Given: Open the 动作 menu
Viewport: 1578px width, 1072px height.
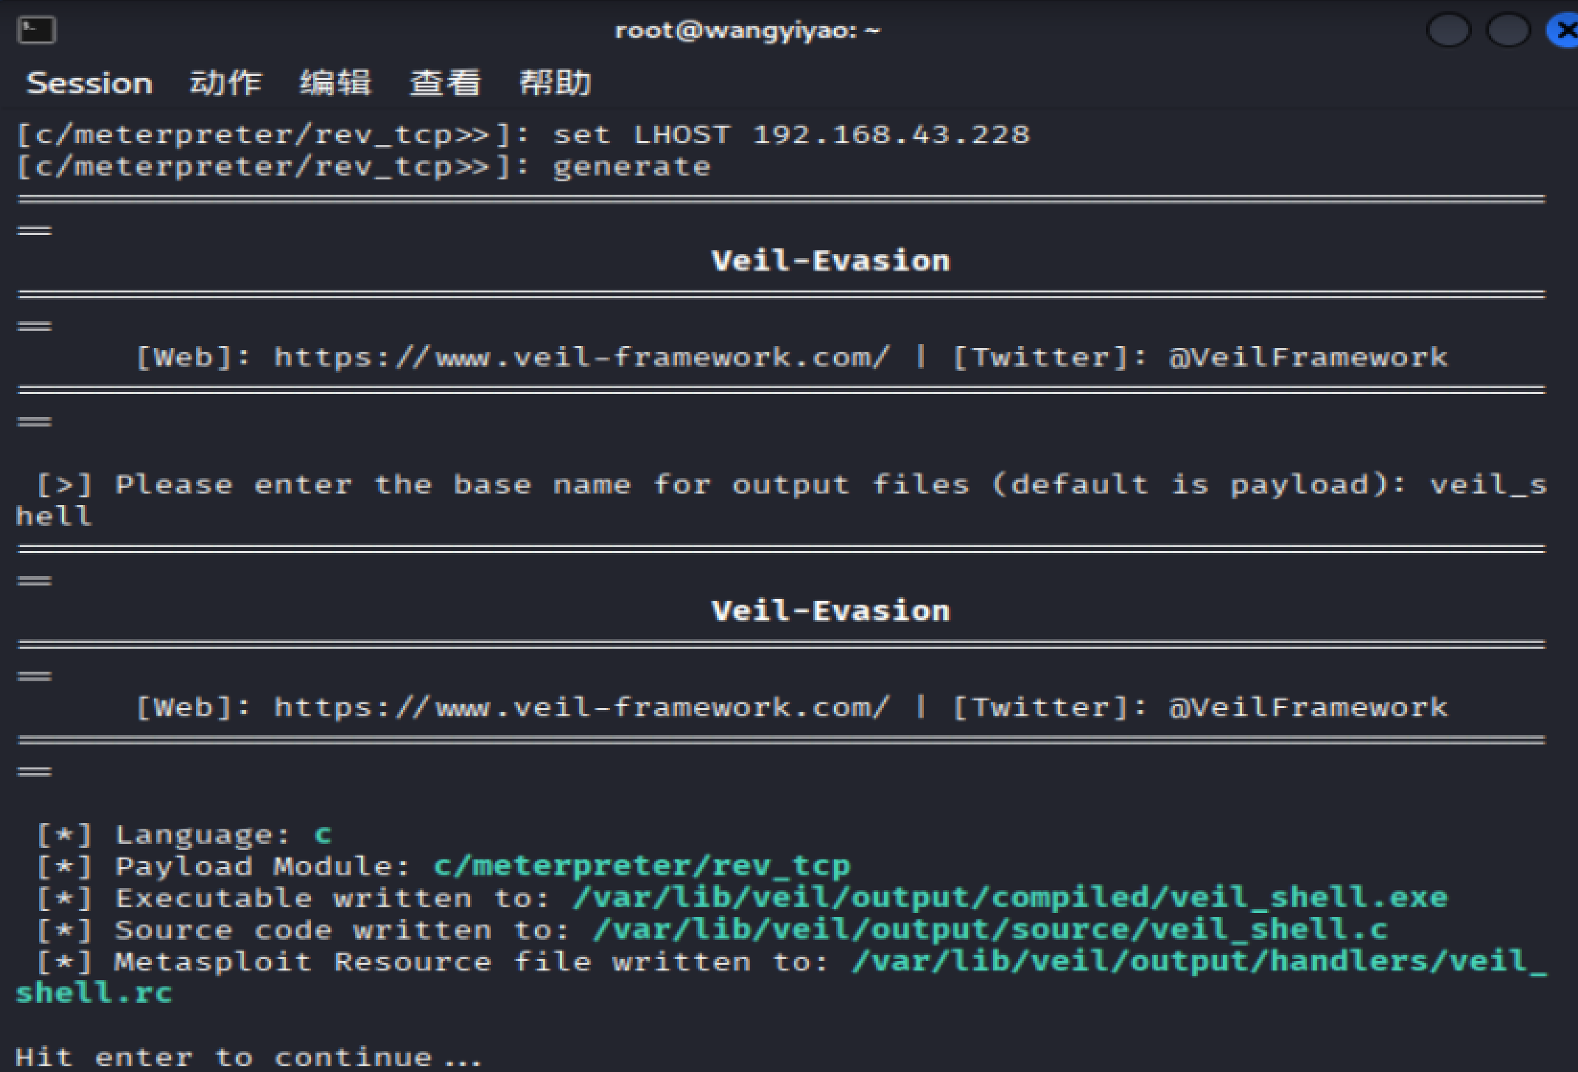Looking at the screenshot, I should (225, 84).
